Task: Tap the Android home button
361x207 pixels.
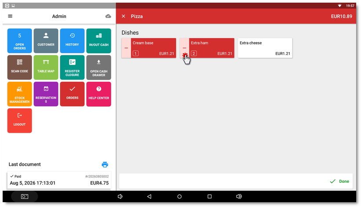Action: (179, 196)
